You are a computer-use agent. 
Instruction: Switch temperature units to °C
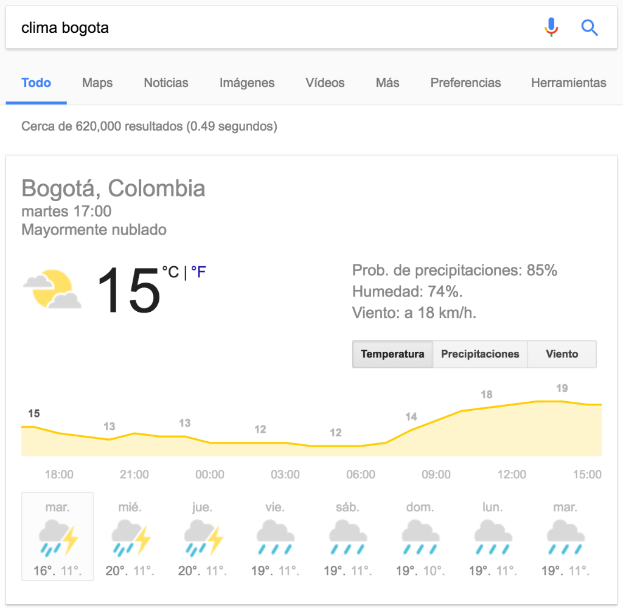[x=170, y=272]
